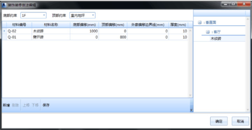Click the application icon in the title bar
The image size is (252, 130).
(x=4, y=5)
